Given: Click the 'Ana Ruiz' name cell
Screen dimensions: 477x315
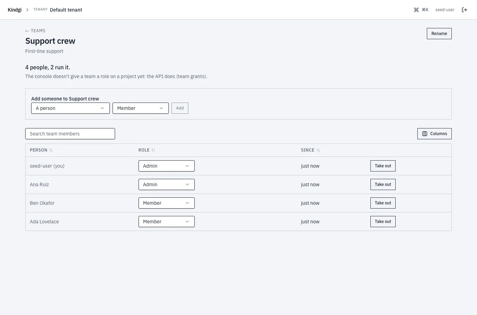Looking at the screenshot, I should (x=39, y=184).
